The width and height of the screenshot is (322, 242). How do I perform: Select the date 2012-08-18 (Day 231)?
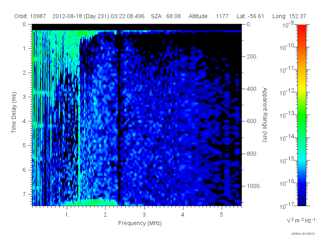point(81,16)
